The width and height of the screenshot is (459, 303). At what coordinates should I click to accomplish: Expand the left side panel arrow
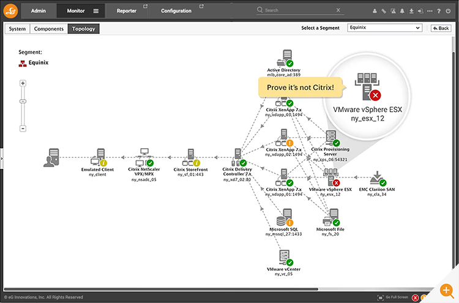(x=1, y=159)
